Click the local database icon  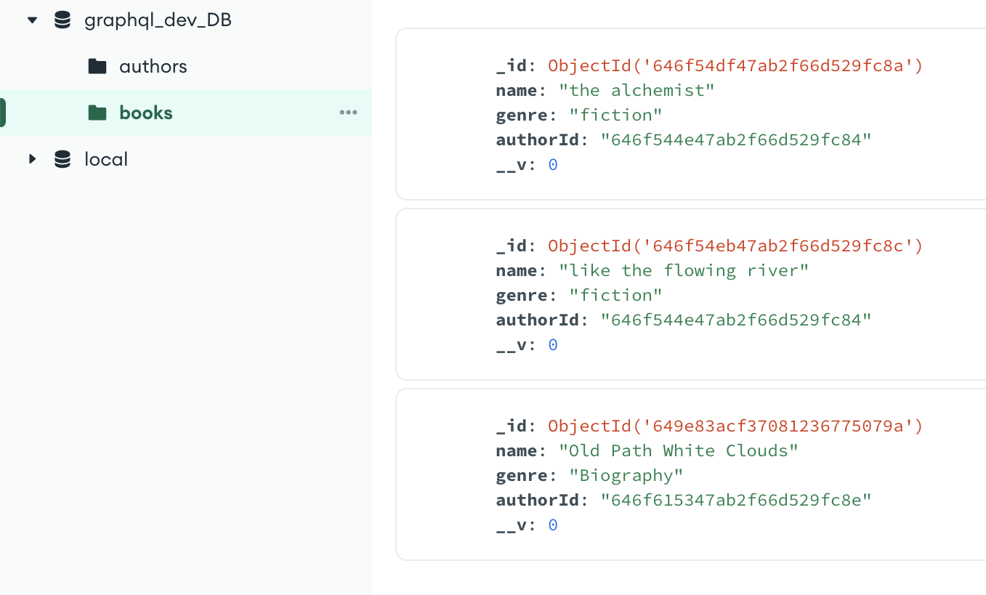[x=63, y=159]
